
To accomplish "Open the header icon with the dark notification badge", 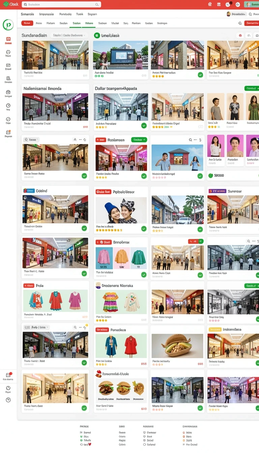I will 228,4.
